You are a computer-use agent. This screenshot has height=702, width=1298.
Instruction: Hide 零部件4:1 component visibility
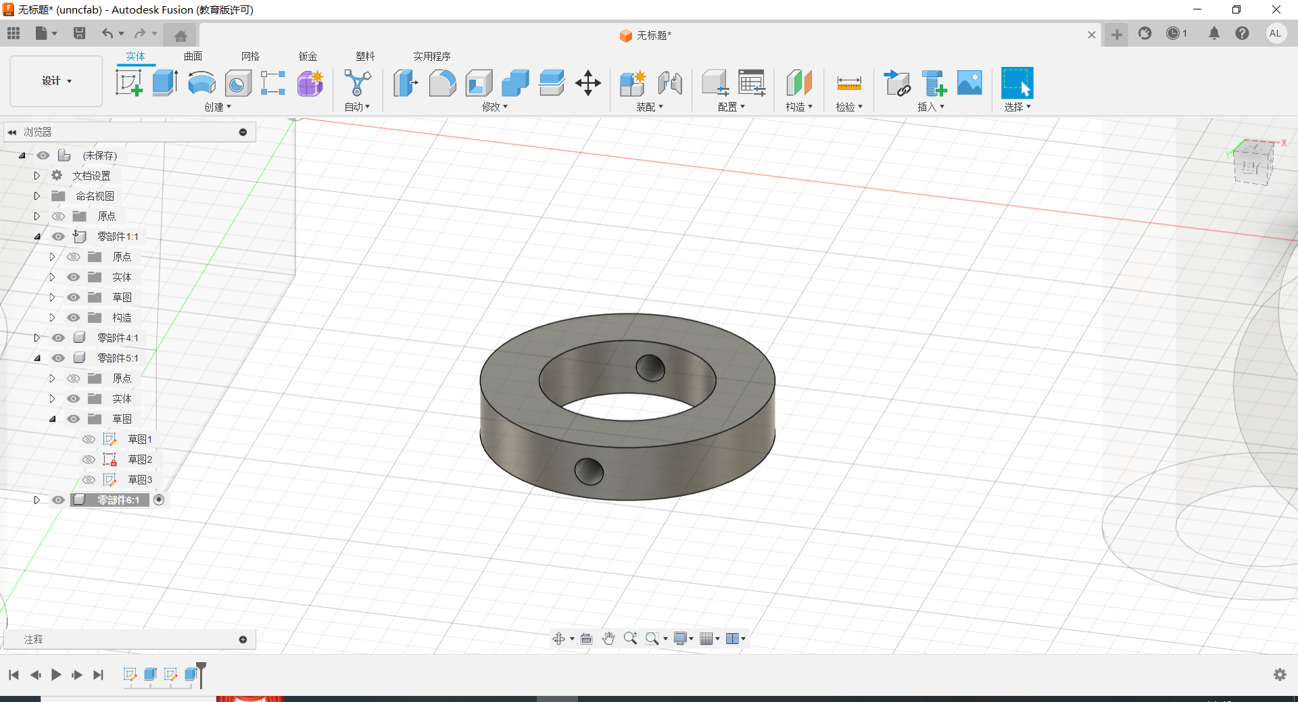pos(59,338)
